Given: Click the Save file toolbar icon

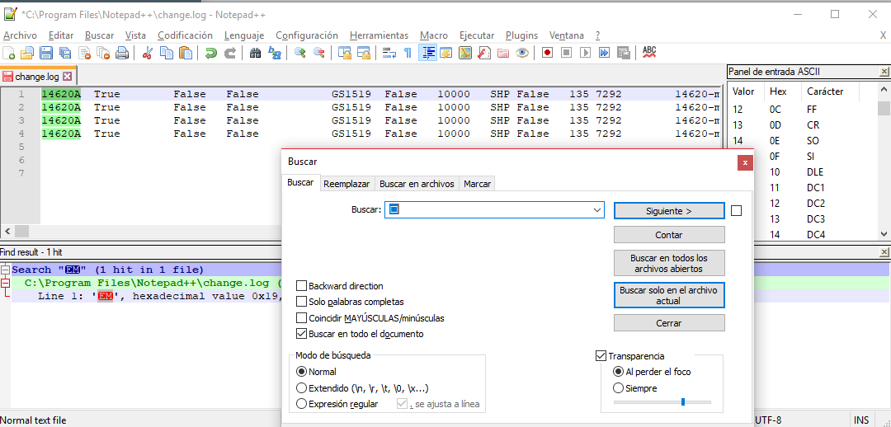Looking at the screenshot, I should coord(46,53).
